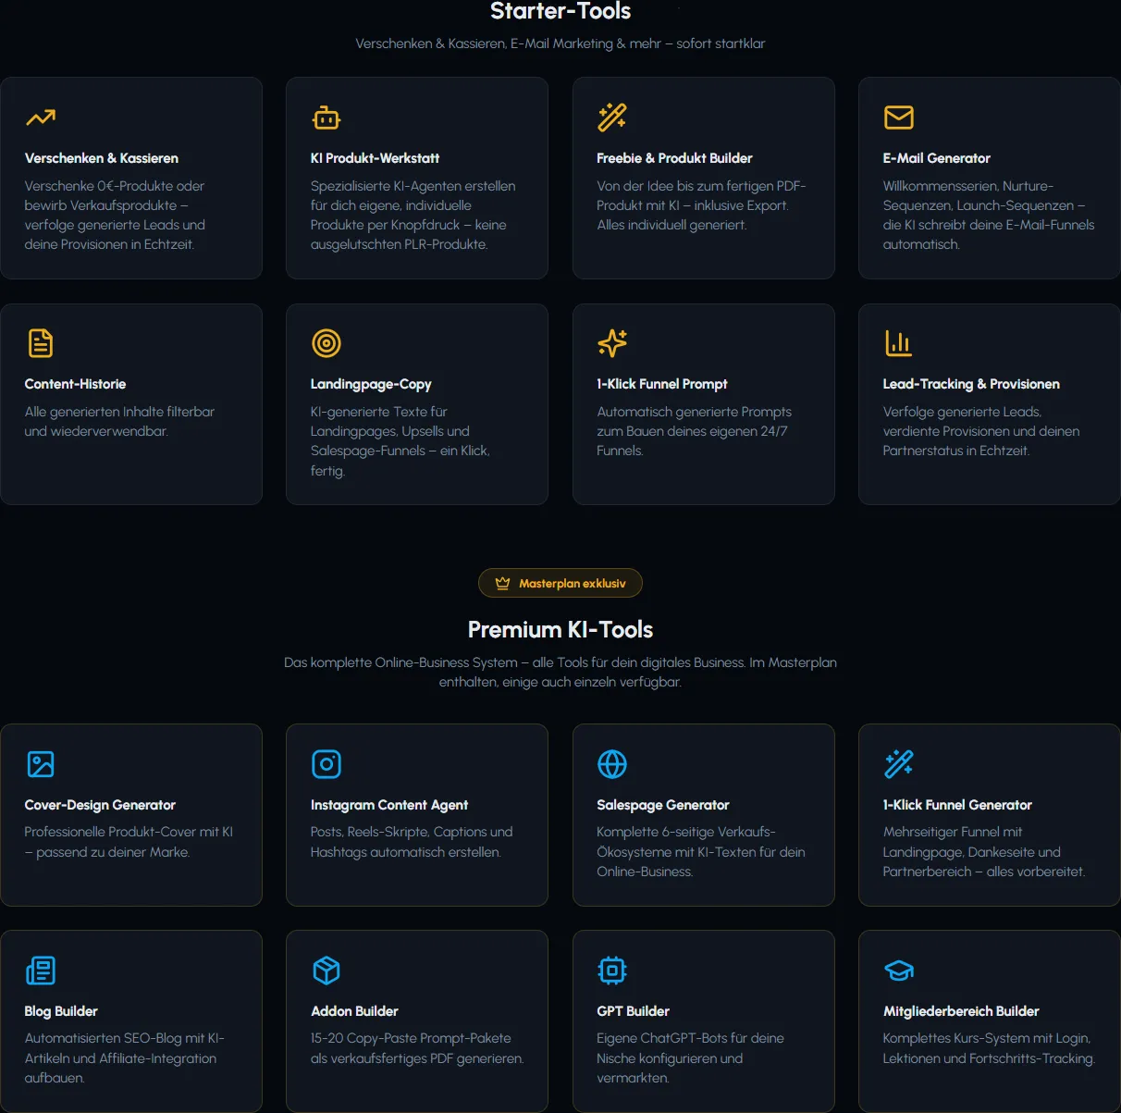The width and height of the screenshot is (1121, 1113).
Task: Click the robot icon of KI Produkt-Werkstatt
Action: click(326, 117)
